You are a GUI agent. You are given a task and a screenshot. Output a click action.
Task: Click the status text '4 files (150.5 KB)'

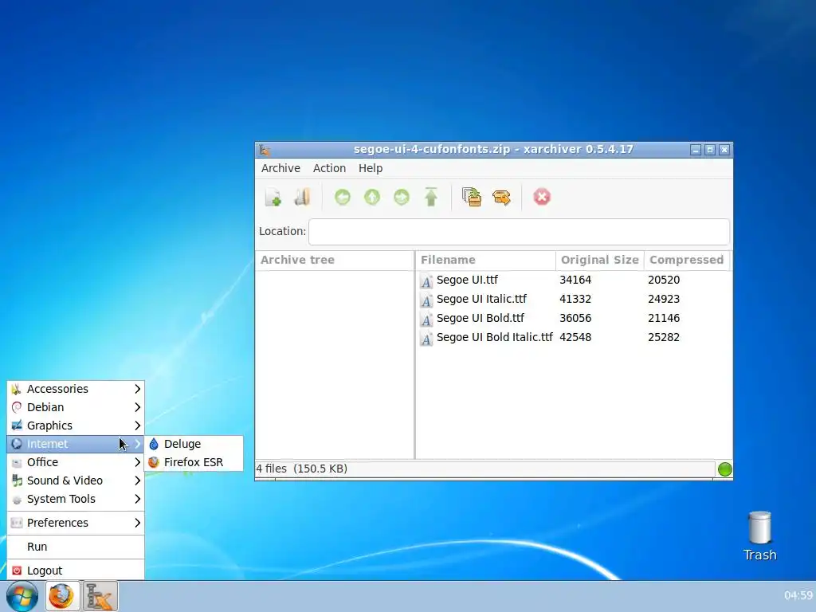tap(301, 469)
